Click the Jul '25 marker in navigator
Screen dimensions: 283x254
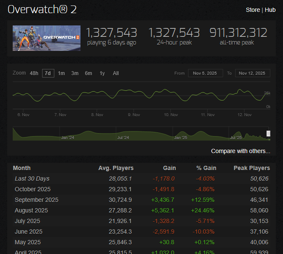236,138
